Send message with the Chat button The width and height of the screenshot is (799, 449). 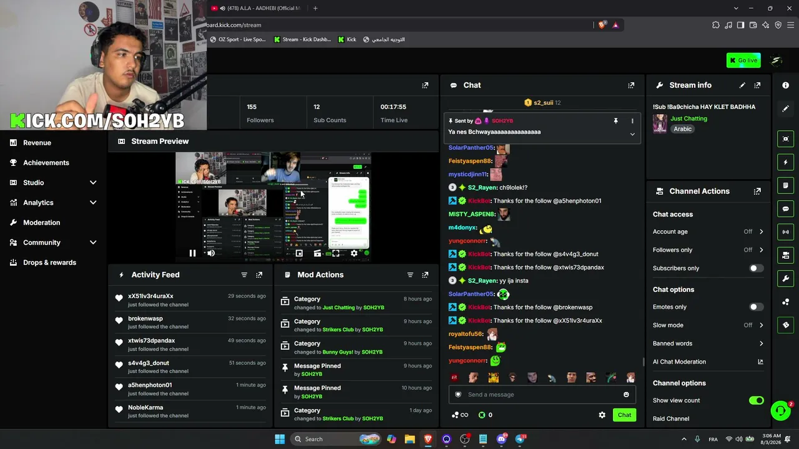[x=624, y=415]
